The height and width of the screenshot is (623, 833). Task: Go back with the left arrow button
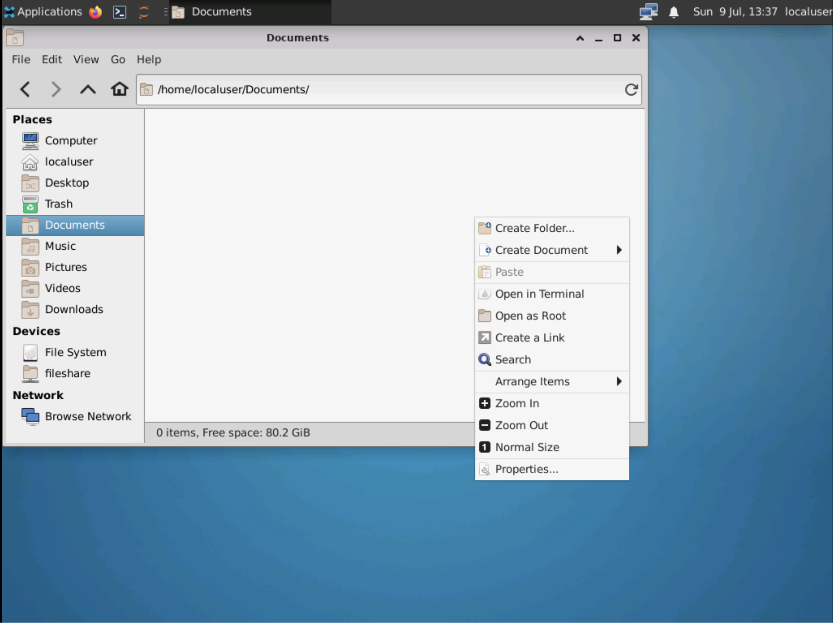click(25, 89)
